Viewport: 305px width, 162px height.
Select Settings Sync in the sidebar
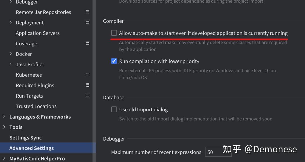coord(26,137)
